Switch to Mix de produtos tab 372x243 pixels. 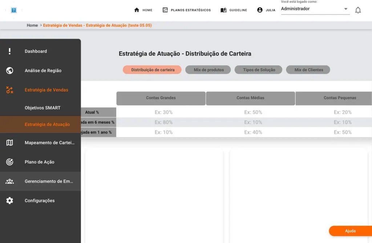[x=208, y=70]
